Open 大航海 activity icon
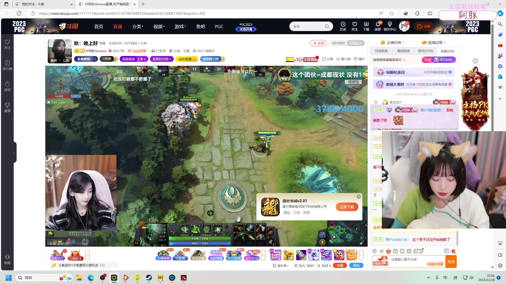Screen dimensions: 506x284 pyautogui.click(x=181, y=255)
